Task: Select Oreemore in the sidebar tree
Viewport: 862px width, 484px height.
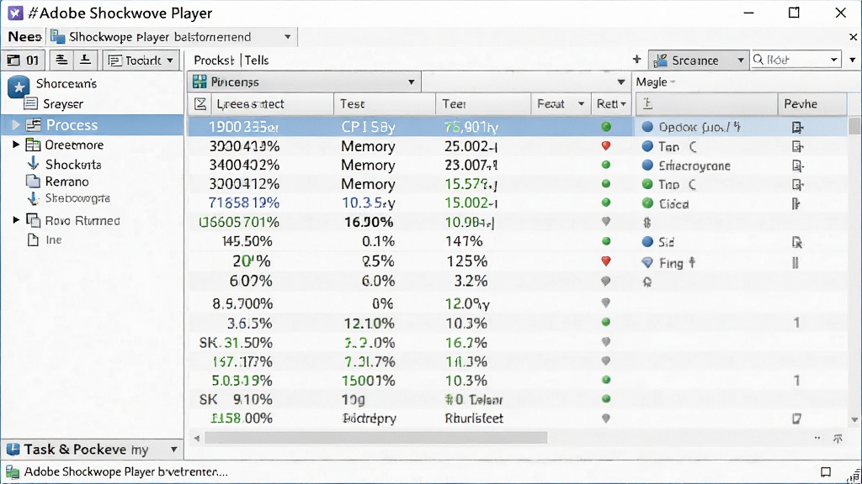Action: pos(74,145)
